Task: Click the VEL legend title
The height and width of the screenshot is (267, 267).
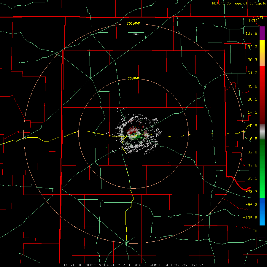Action: tap(260, 18)
